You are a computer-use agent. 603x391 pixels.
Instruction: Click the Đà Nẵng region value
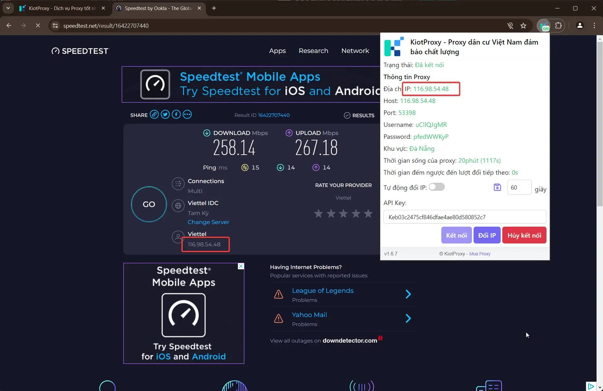pyautogui.click(x=422, y=149)
